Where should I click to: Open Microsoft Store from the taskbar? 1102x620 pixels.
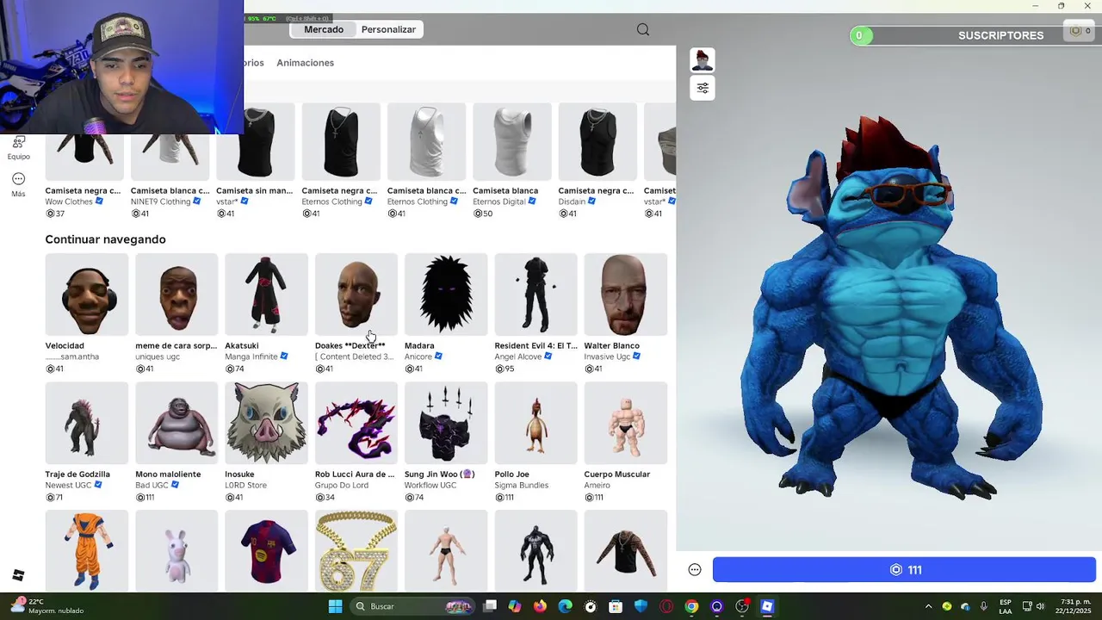click(x=616, y=606)
